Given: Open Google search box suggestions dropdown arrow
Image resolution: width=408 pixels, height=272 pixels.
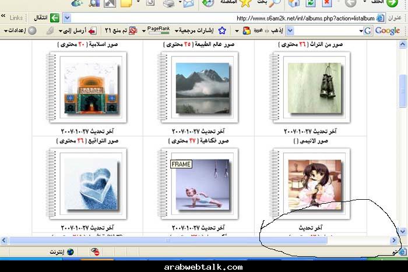Looking at the screenshot, I should point(290,31).
